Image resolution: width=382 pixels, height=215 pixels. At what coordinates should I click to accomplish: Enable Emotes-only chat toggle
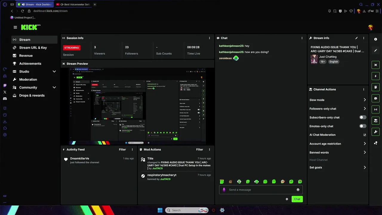click(x=363, y=126)
